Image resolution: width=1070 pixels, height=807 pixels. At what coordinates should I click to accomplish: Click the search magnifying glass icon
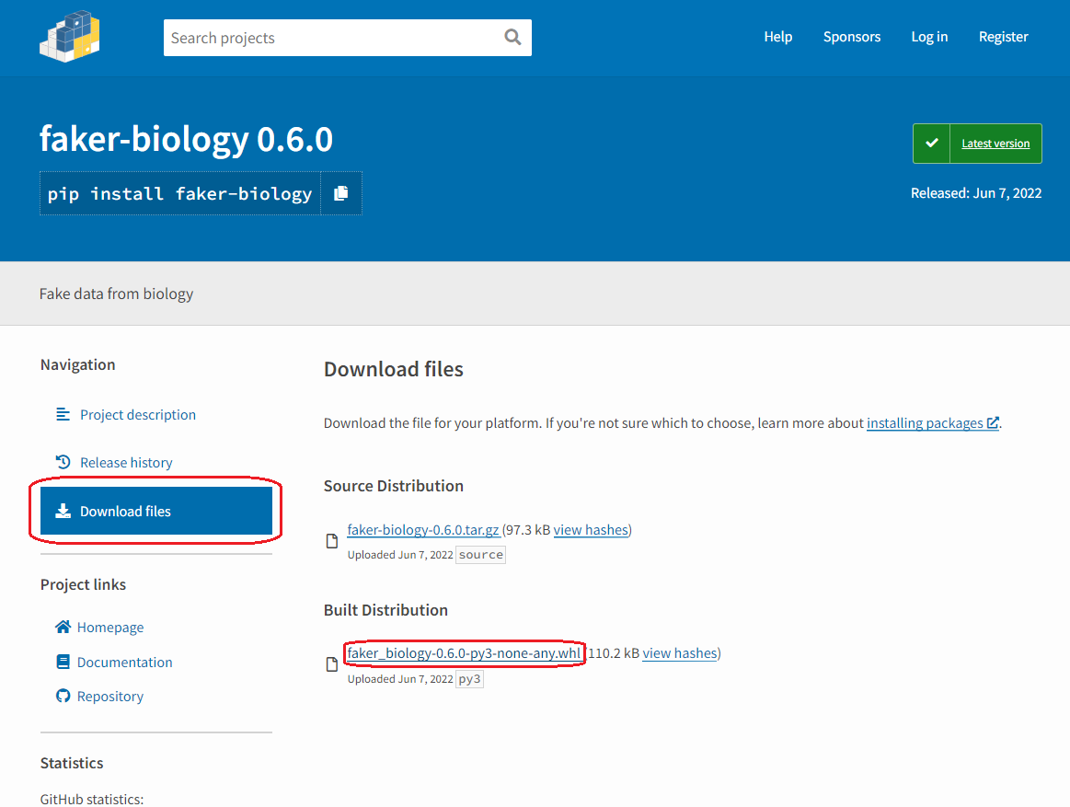pyautogui.click(x=512, y=38)
